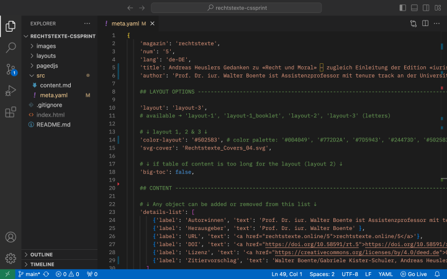Click the modified M badge beside meta.yaml in explorer
The width and height of the screenshot is (447, 279).
coord(88,95)
